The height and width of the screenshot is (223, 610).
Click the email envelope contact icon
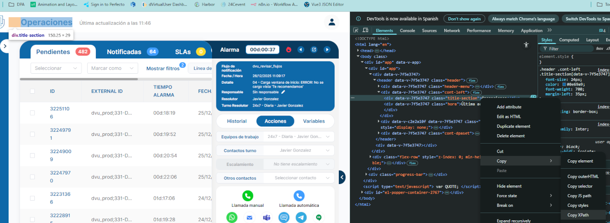click(249, 217)
